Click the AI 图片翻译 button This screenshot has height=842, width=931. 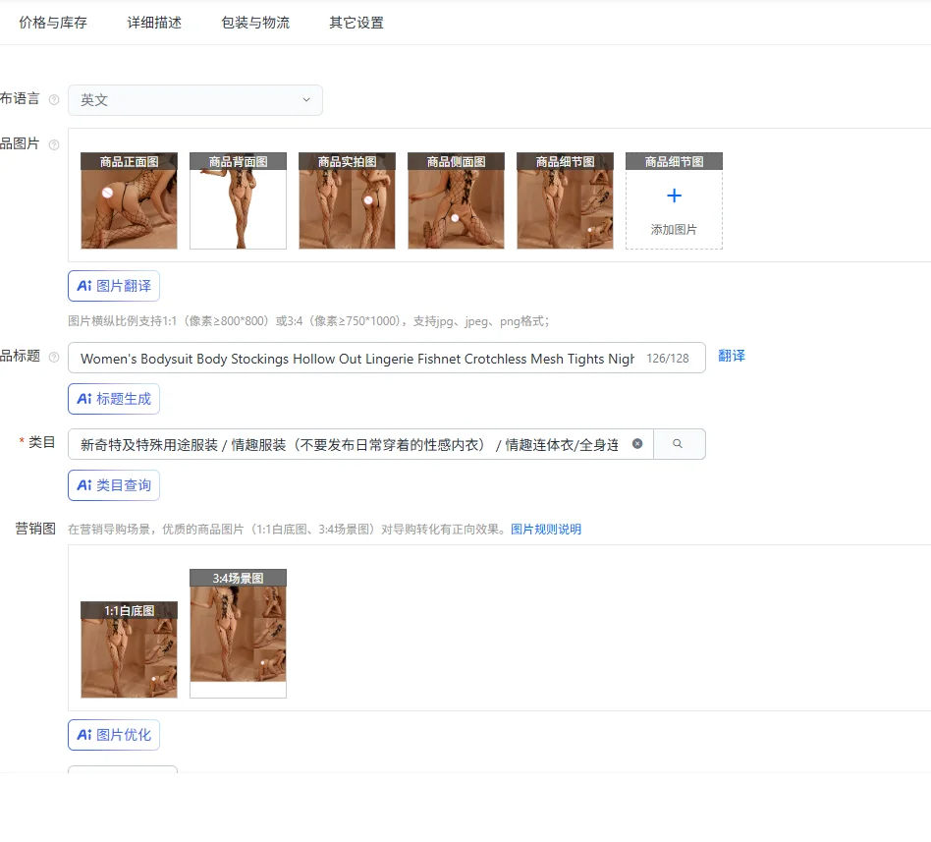pos(114,286)
